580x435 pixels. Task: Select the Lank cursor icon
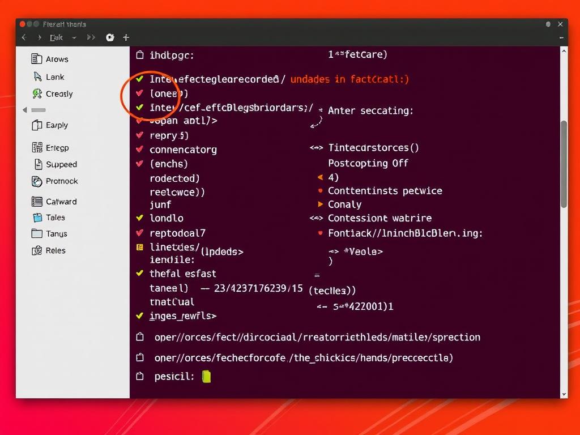tap(37, 76)
